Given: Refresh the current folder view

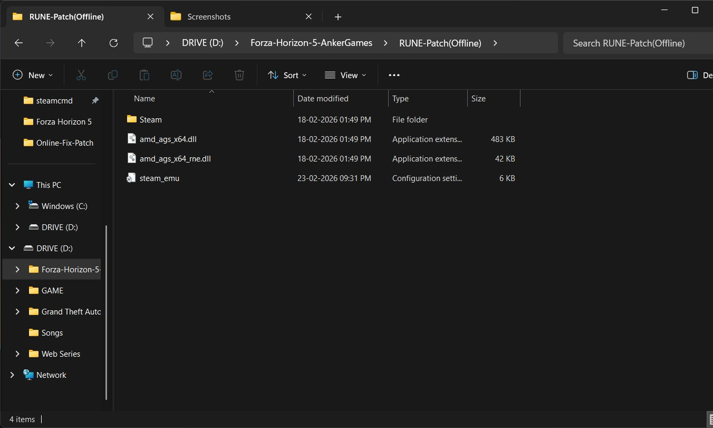Looking at the screenshot, I should [x=114, y=43].
